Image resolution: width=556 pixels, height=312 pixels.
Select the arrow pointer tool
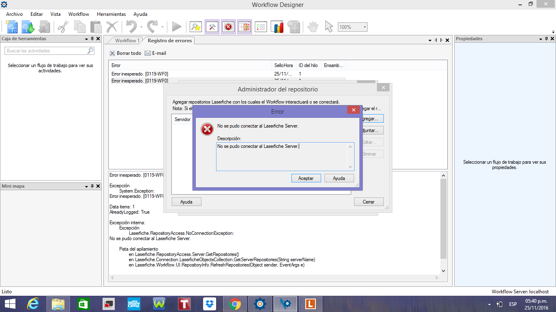328,27
